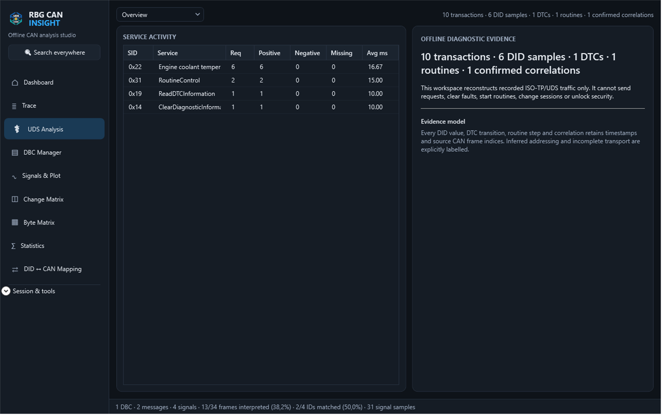Click the Trace list icon
Screen dimensions: 667x420
tap(14, 106)
